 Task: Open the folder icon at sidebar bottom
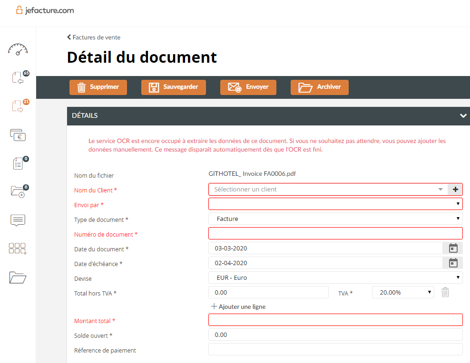point(18,277)
